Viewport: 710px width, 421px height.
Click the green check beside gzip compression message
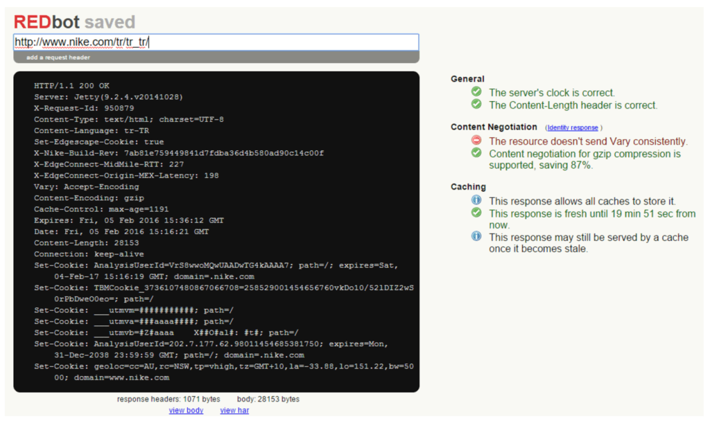pyautogui.click(x=476, y=153)
